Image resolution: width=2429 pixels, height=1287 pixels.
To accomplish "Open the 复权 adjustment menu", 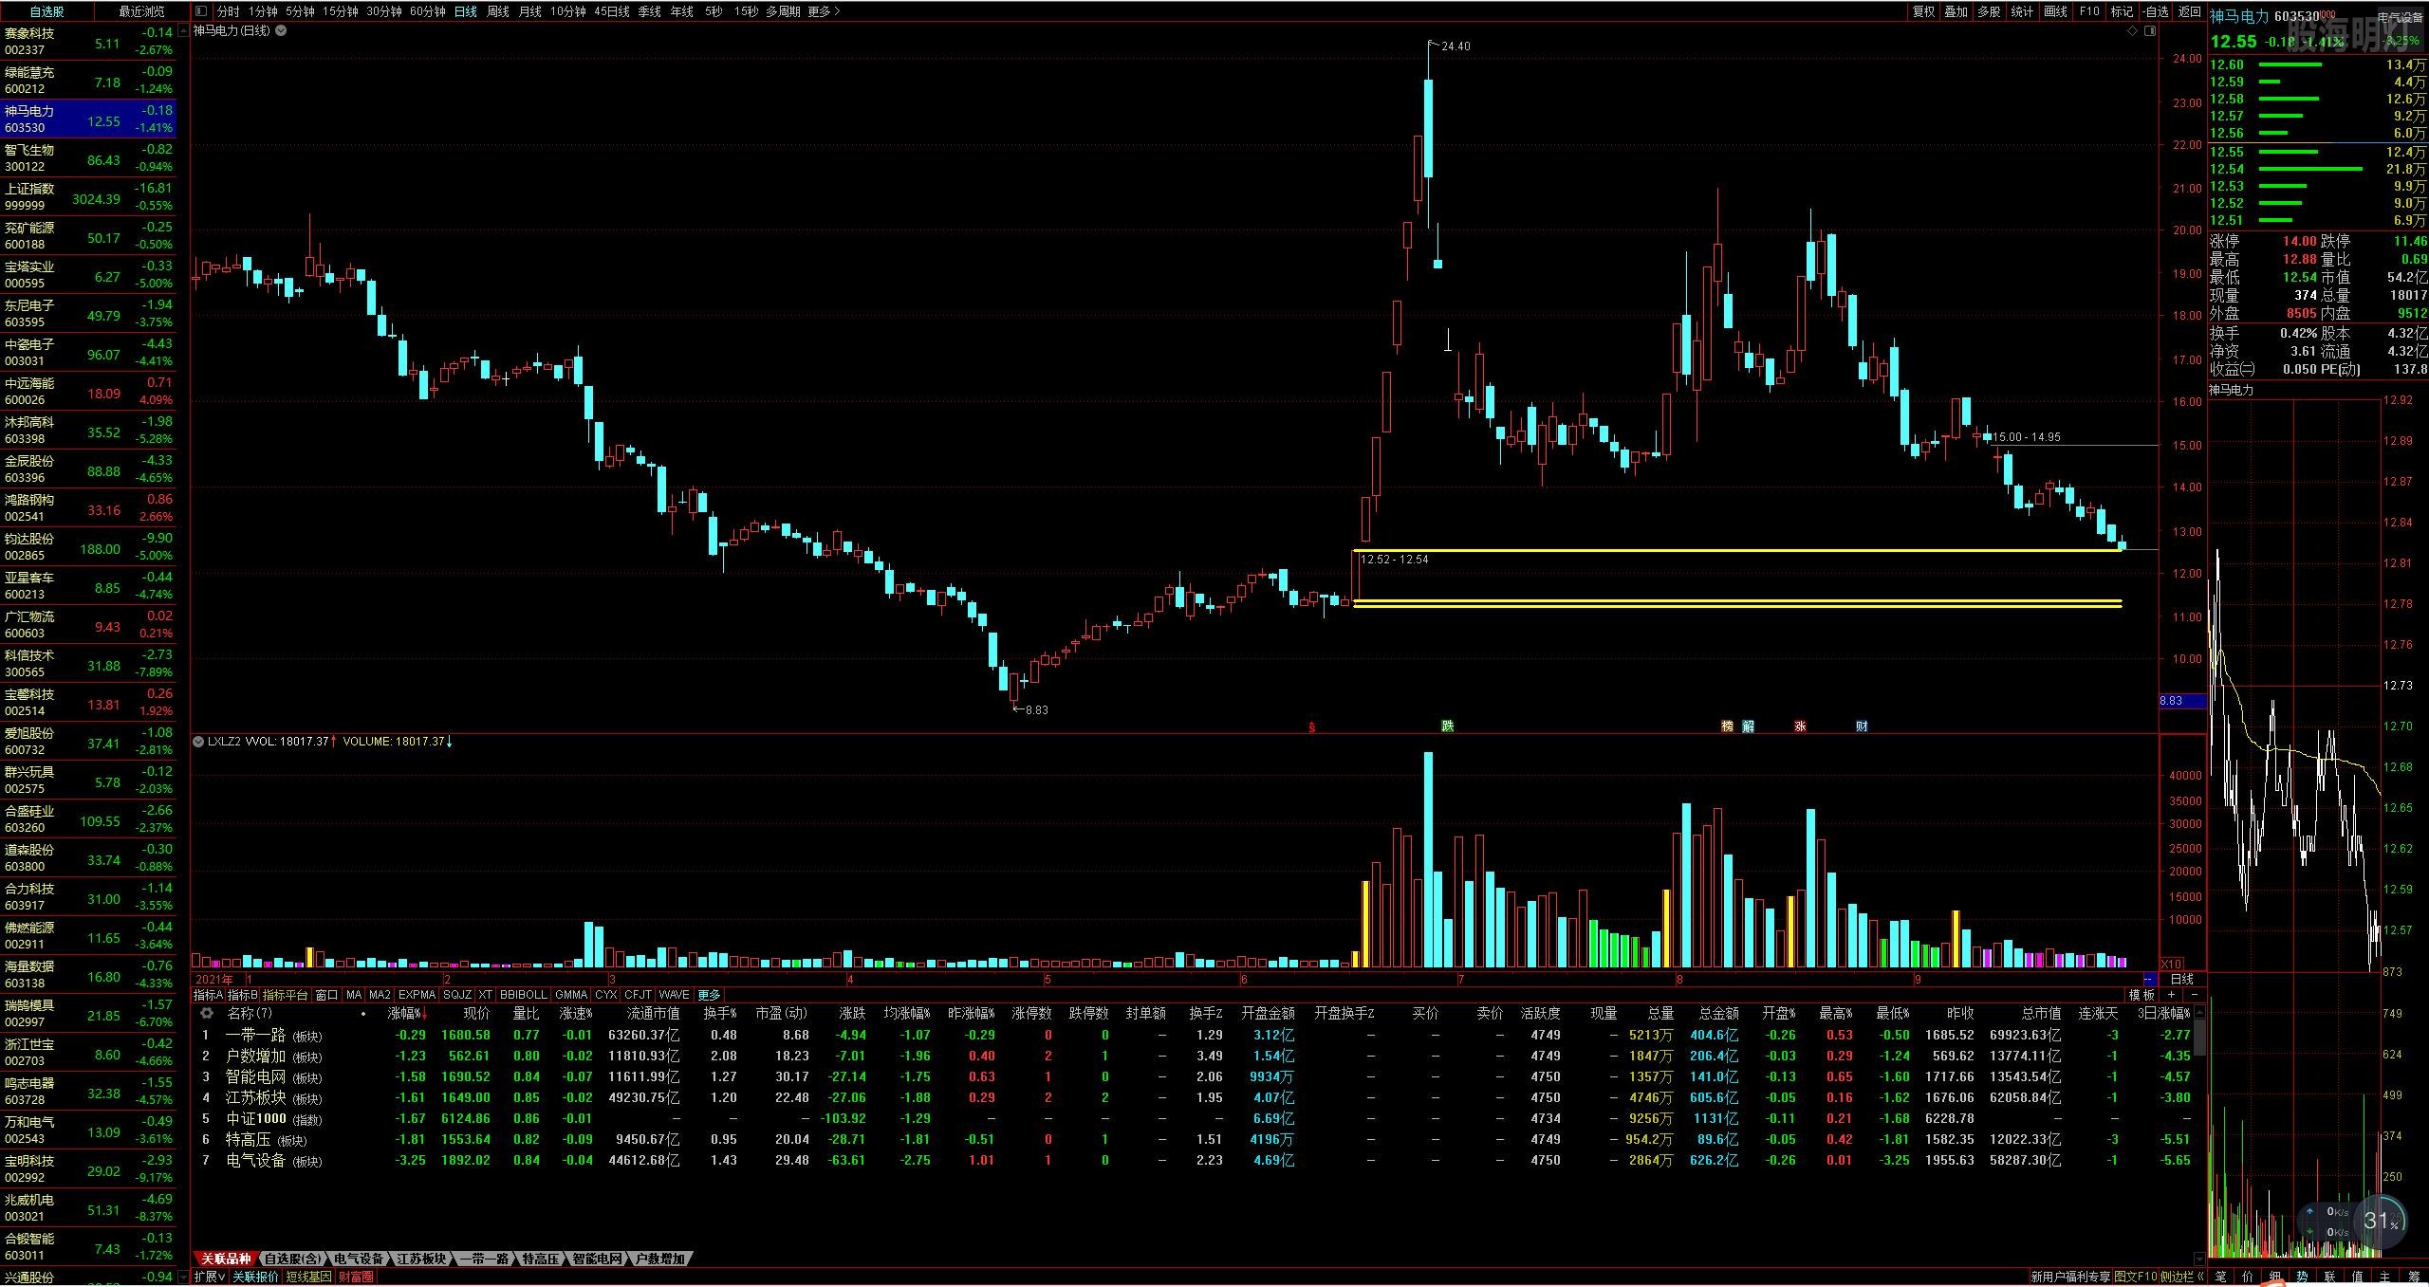I will (1923, 11).
